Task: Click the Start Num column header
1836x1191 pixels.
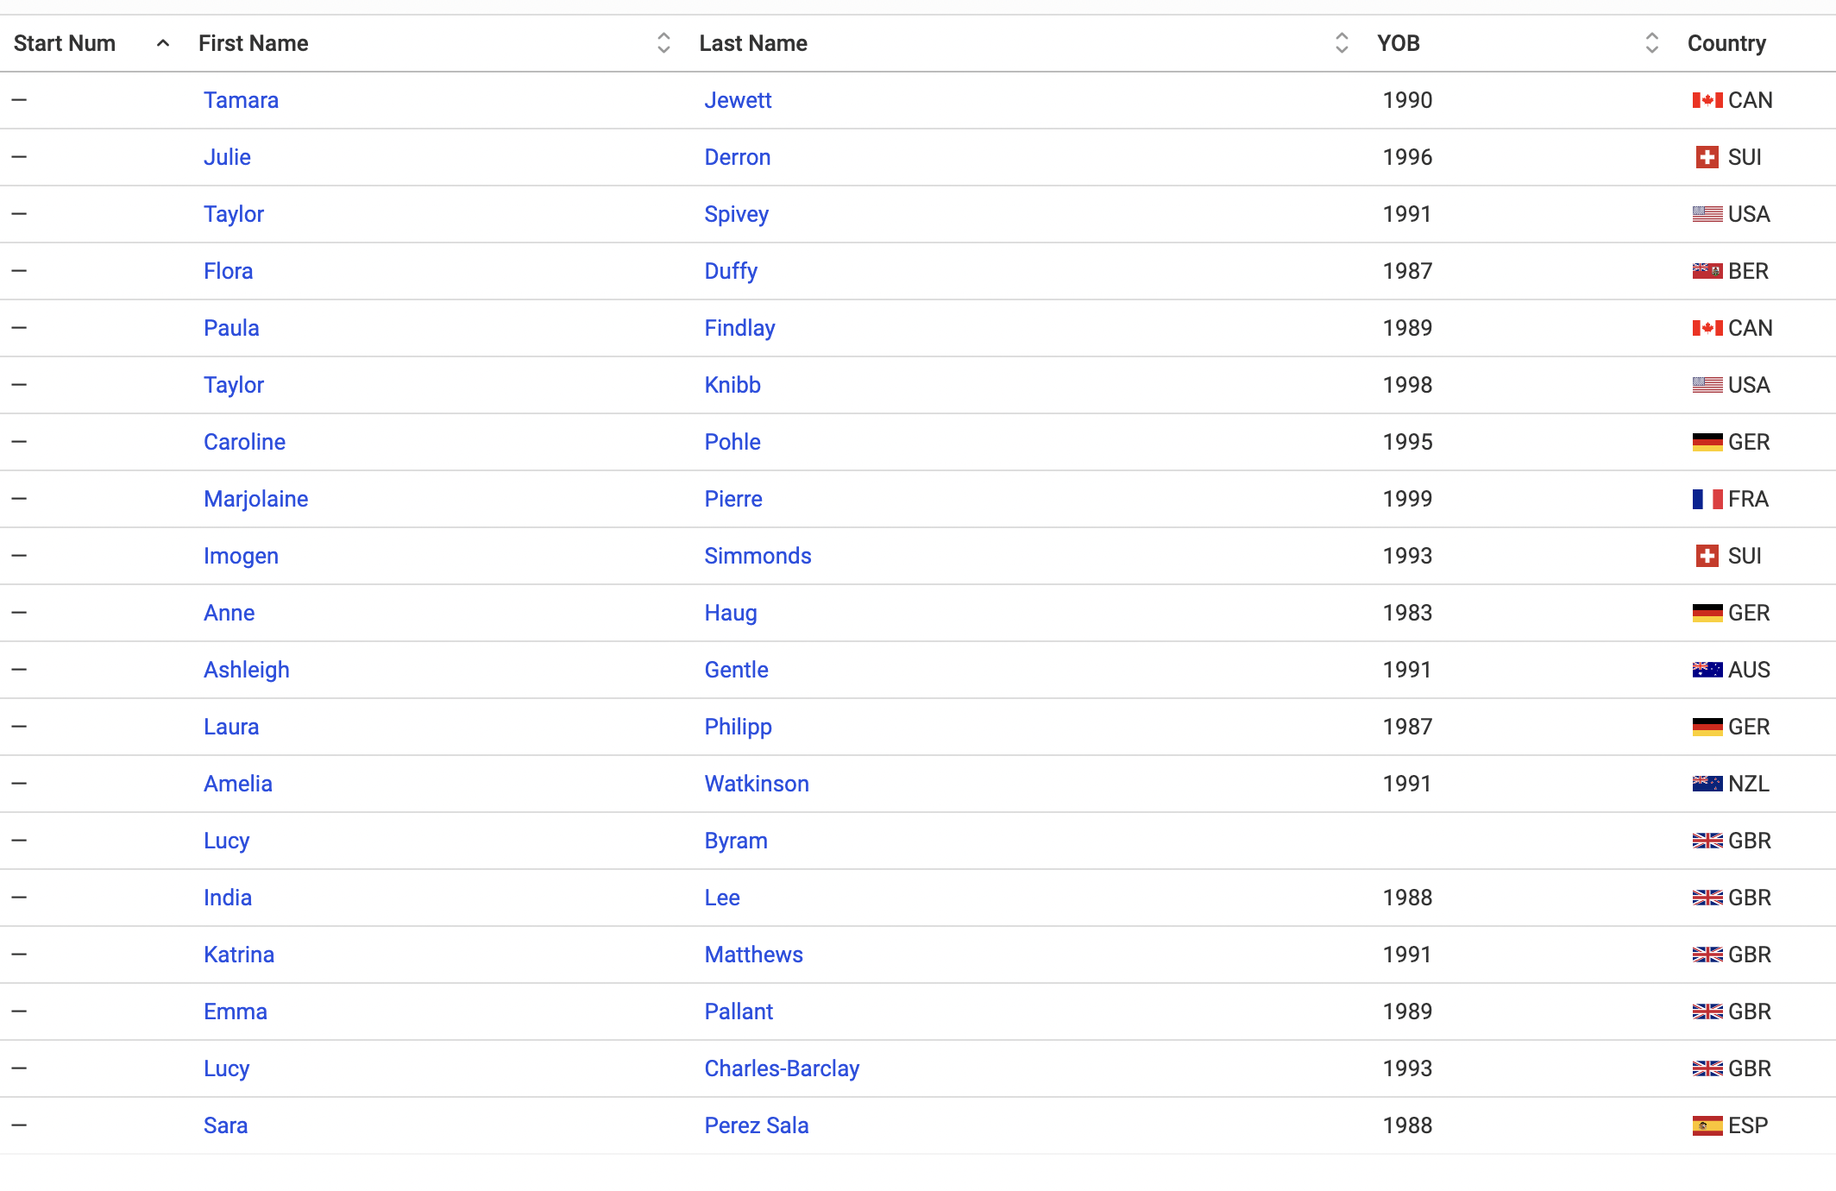Action: 65,43
